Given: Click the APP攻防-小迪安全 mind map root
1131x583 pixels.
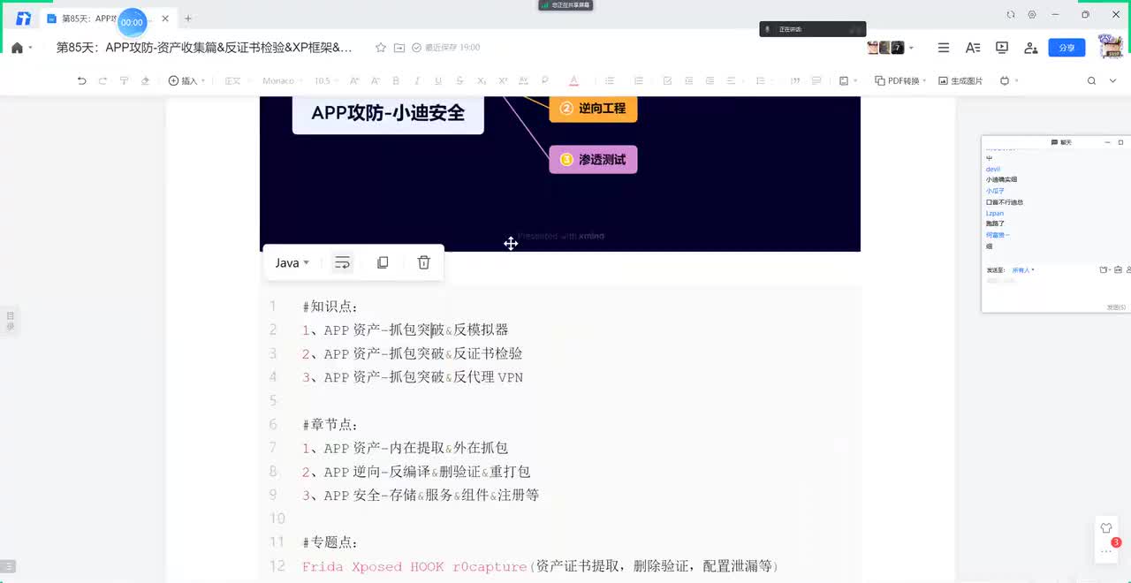Looking at the screenshot, I should (x=388, y=113).
